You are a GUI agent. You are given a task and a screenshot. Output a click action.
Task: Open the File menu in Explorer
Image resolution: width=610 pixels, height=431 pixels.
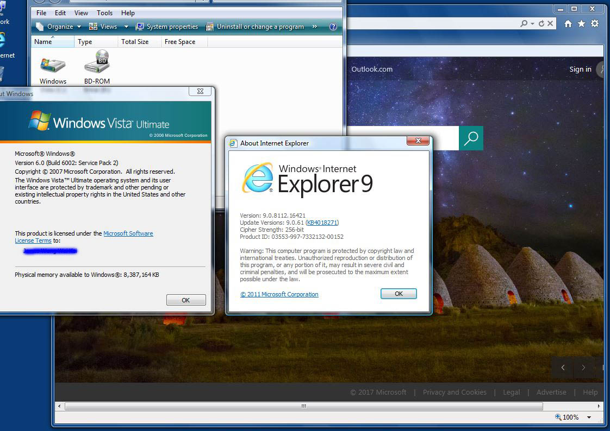pos(41,13)
